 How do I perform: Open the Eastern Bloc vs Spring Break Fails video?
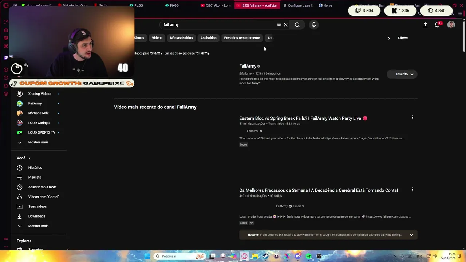tap(300, 118)
